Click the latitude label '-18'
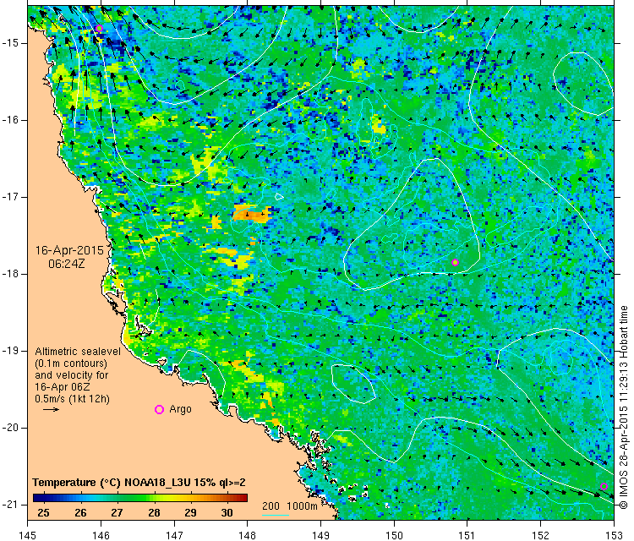Screen dimensions: 634x541 click(x=11, y=274)
